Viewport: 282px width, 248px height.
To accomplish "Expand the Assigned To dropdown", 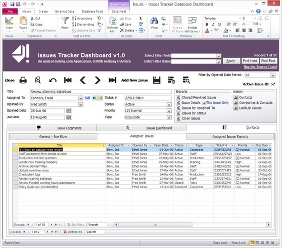I will click(81, 98).
